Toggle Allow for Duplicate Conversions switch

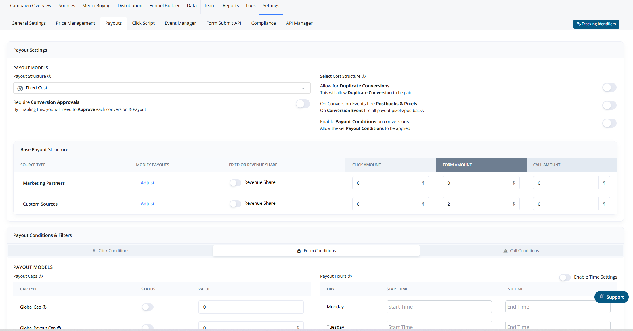click(609, 87)
